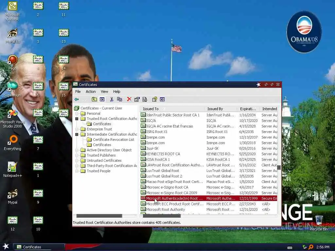The width and height of the screenshot is (335, 251).
Task: Open the star Start button on taskbar
Action: [6, 246]
